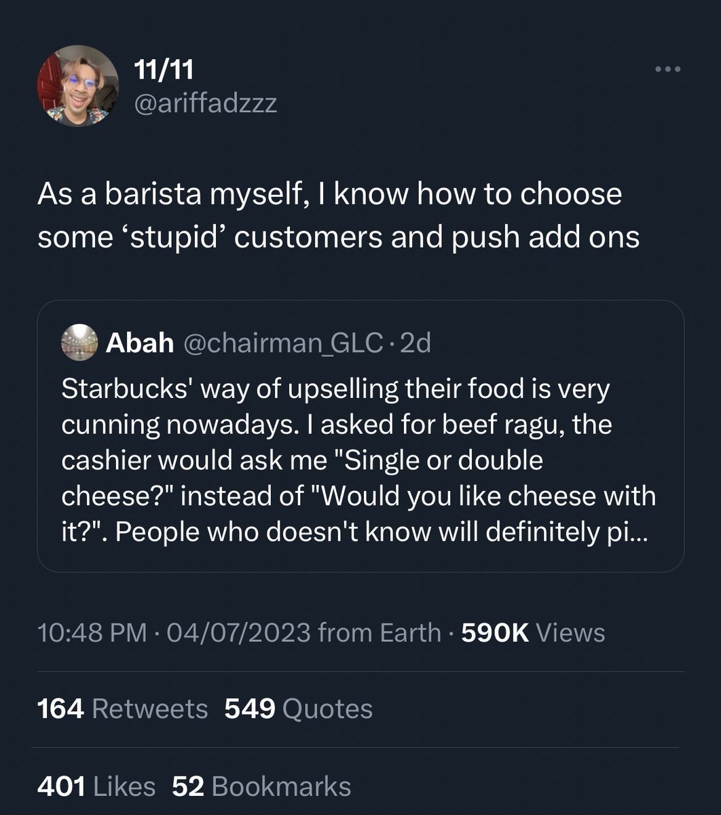721x815 pixels.
Task: Click the 2d timestamp on quoted tweet
Action: click(415, 344)
